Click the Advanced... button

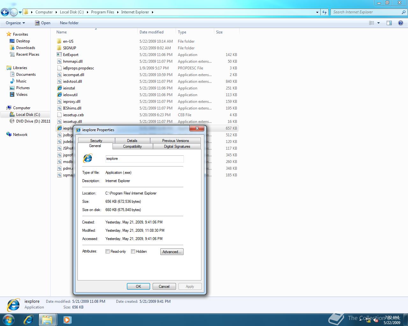pos(172,252)
